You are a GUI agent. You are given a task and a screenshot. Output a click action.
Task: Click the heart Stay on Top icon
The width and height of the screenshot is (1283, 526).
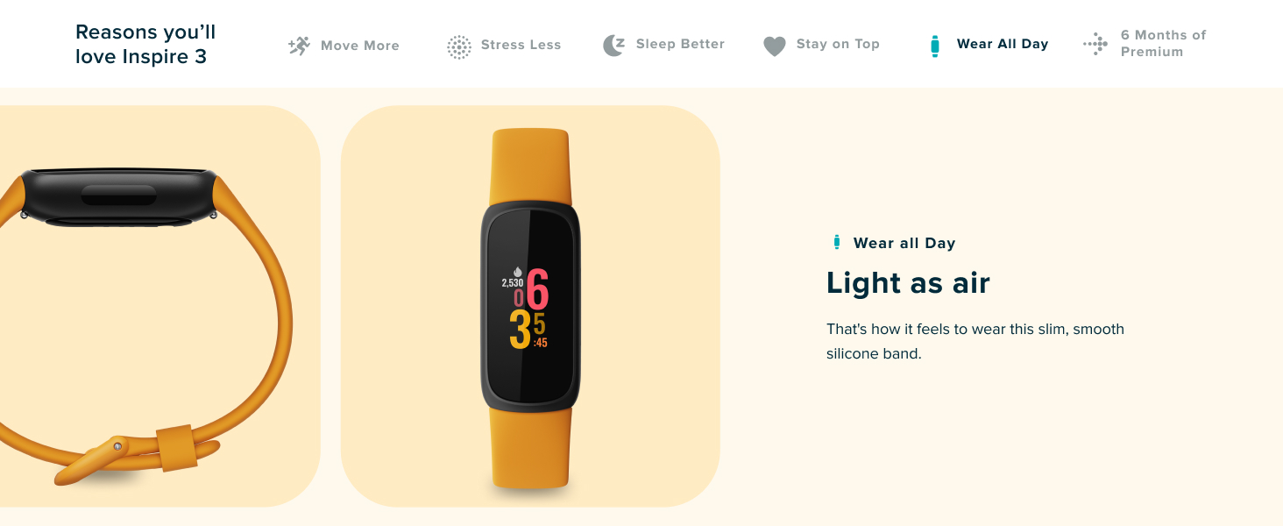click(775, 46)
